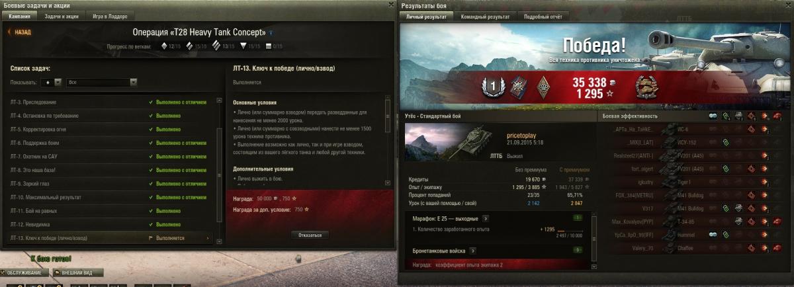This screenshot has height=287, width=794.
Task: Select the heavy tank three-stripe branch icon
Action: point(217,46)
